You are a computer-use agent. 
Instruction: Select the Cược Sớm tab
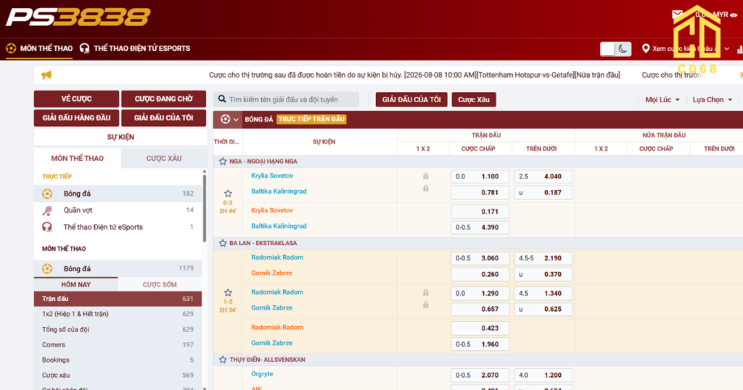pos(160,284)
